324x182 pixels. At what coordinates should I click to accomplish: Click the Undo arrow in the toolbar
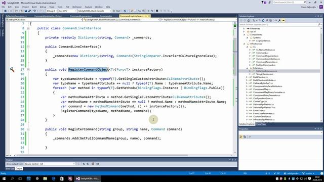click(34, 11)
